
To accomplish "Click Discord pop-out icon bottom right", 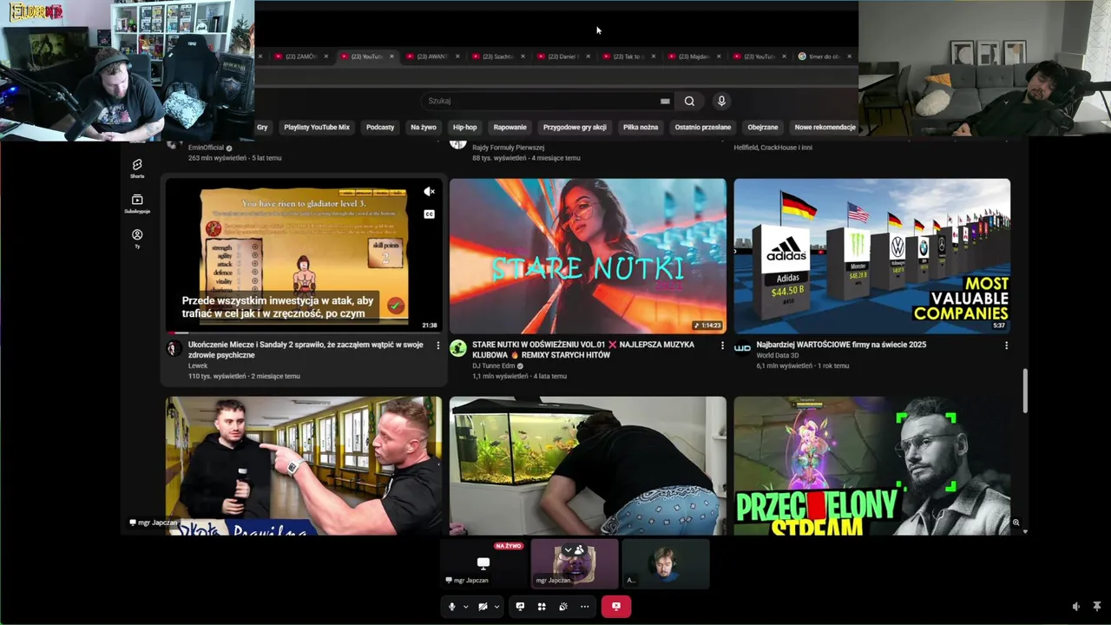I will pyautogui.click(x=1096, y=607).
